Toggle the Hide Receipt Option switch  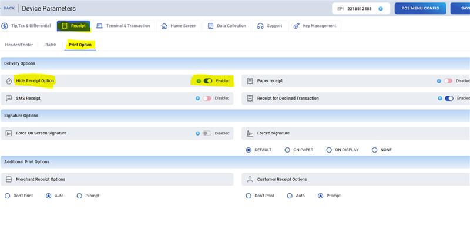pyautogui.click(x=208, y=81)
